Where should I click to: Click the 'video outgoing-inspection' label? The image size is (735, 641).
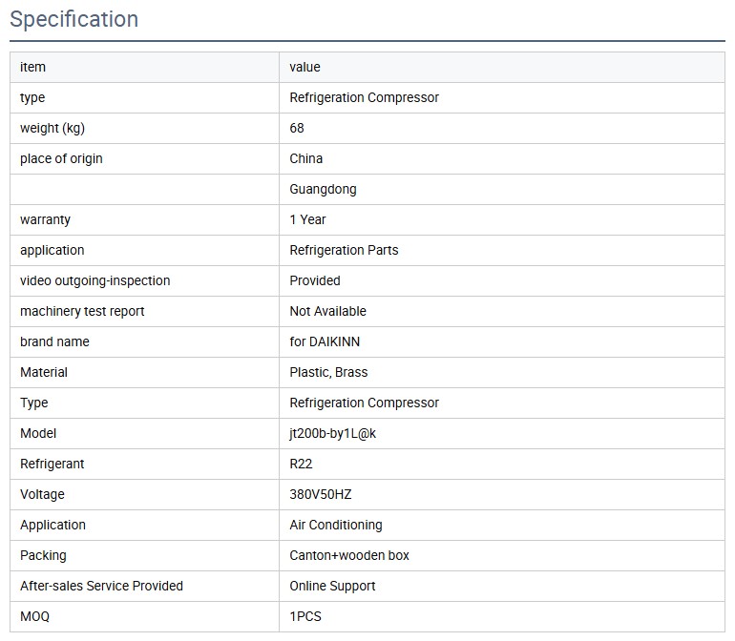[x=94, y=280]
